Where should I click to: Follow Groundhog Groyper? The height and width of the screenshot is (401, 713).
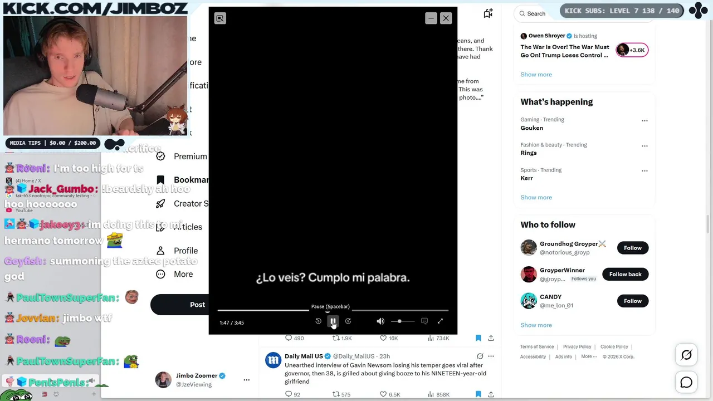point(633,248)
